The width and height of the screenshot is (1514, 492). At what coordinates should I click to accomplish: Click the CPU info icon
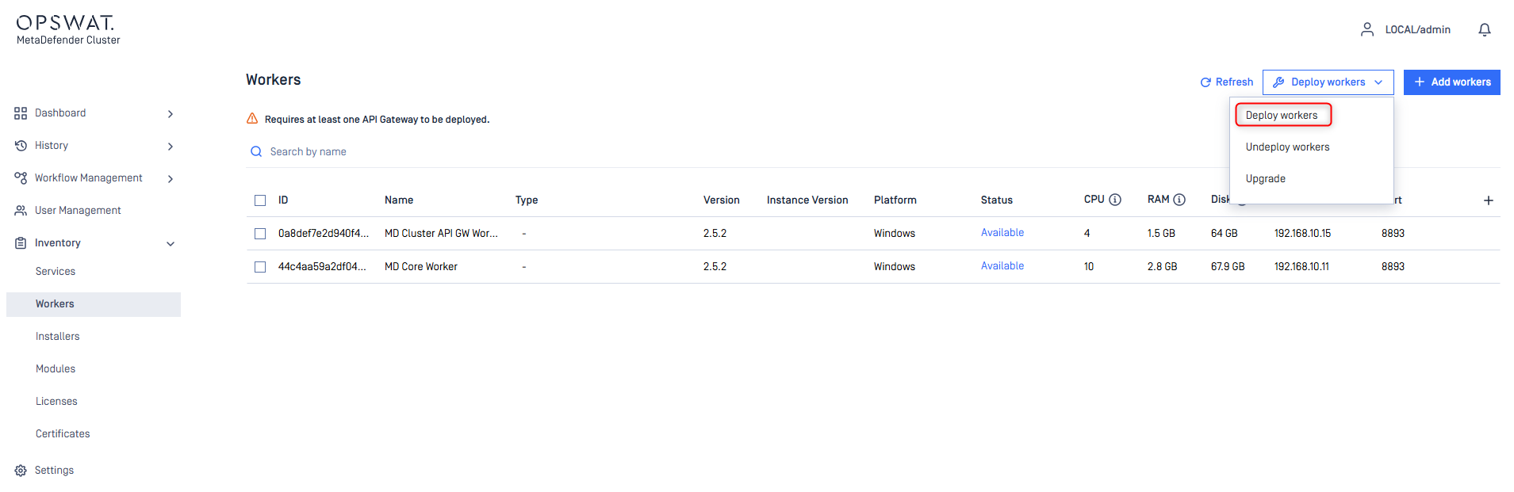tap(1114, 200)
